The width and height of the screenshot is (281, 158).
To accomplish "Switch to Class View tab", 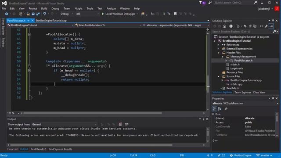I will [259, 93].
